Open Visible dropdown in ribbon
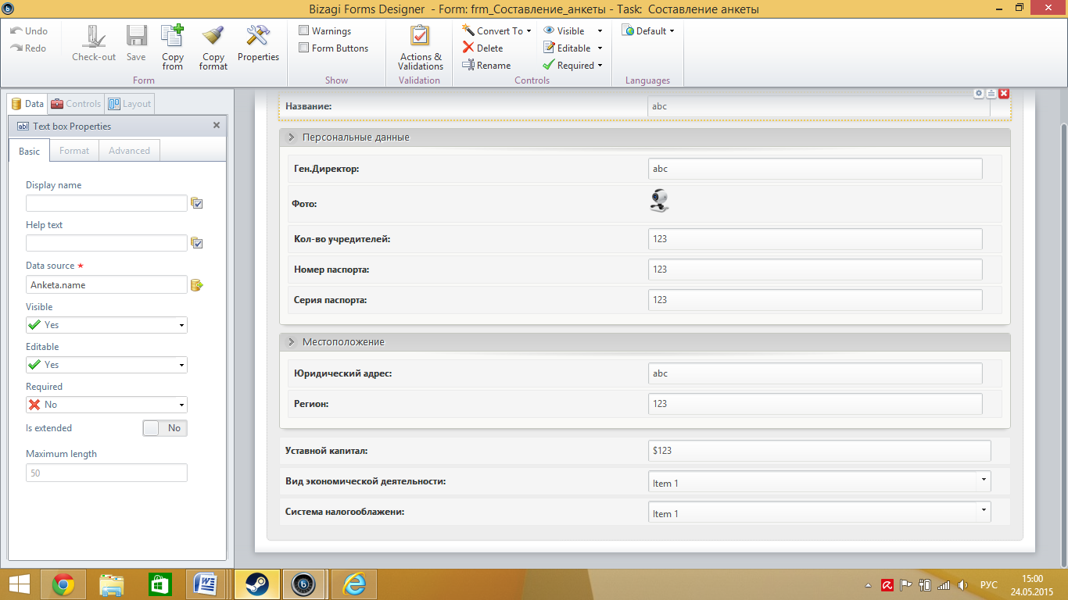The height and width of the screenshot is (600, 1068). [x=573, y=31]
